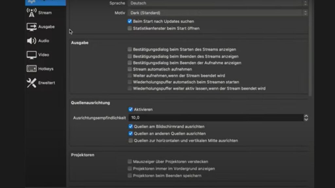Open the Stream settings antenna icon
The height and width of the screenshot is (188, 335).
tap(31, 13)
